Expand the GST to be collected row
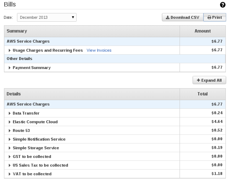This screenshot has width=228, height=180. tap(10, 157)
